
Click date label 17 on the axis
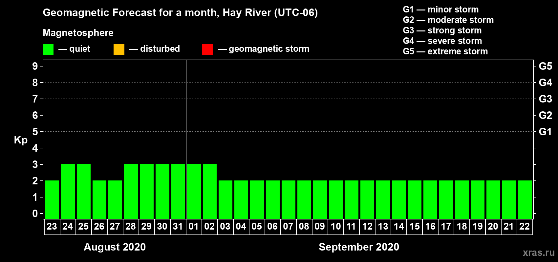coord(446,226)
